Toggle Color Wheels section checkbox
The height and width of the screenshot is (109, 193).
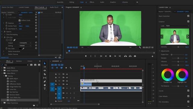point(188,96)
